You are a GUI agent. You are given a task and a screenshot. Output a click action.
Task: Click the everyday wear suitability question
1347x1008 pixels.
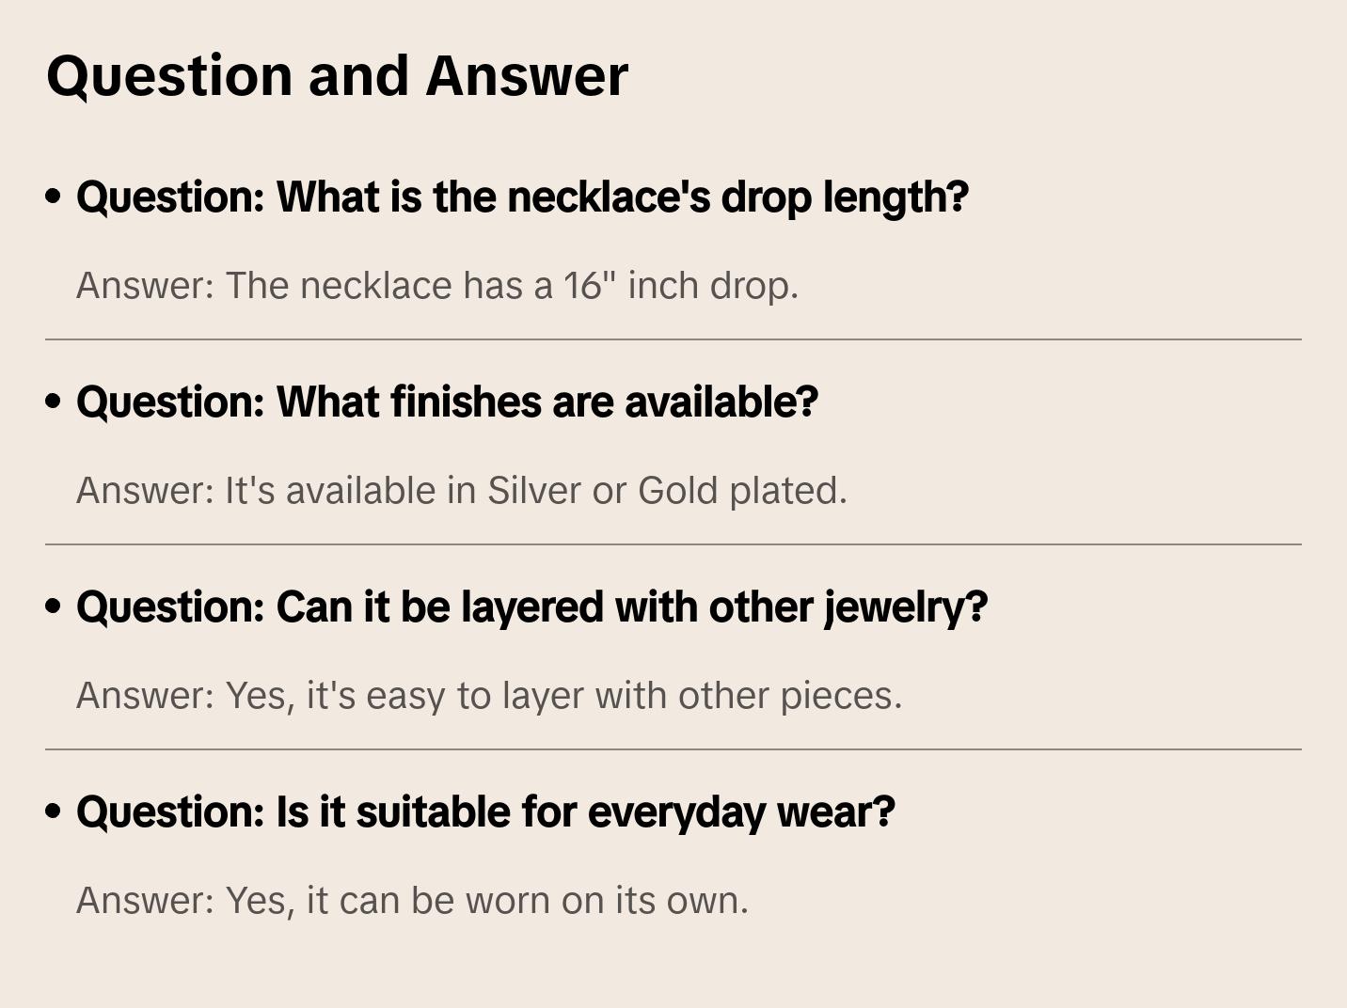tap(485, 812)
